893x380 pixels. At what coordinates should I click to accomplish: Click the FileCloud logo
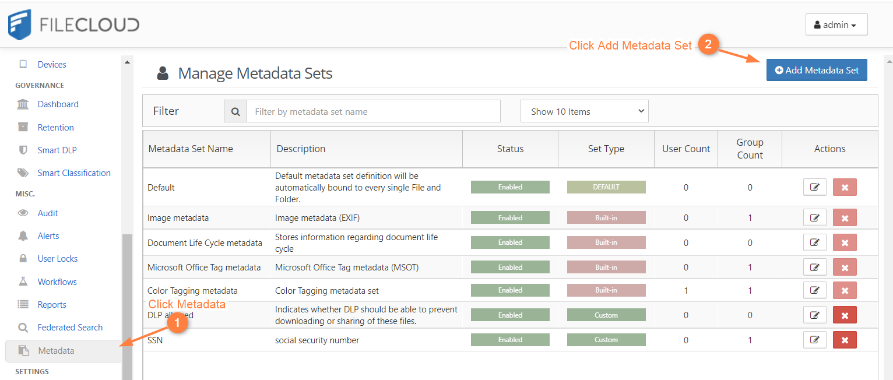[x=73, y=24]
